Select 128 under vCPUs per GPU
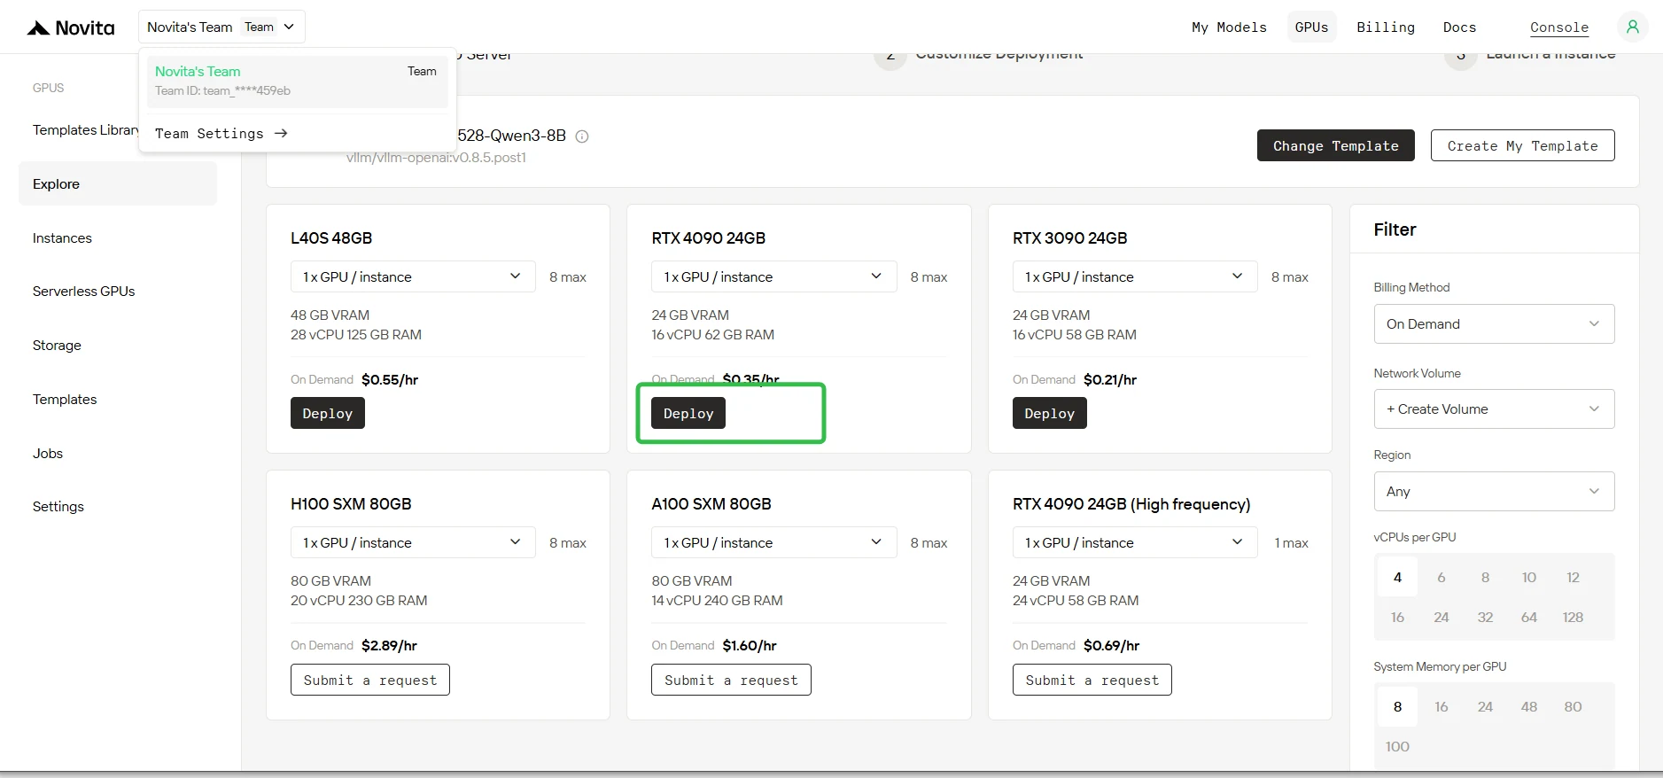The image size is (1663, 778). coord(1573,618)
